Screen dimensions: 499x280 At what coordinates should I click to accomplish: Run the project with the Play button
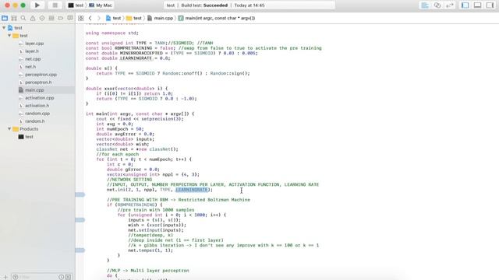[x=37, y=5]
